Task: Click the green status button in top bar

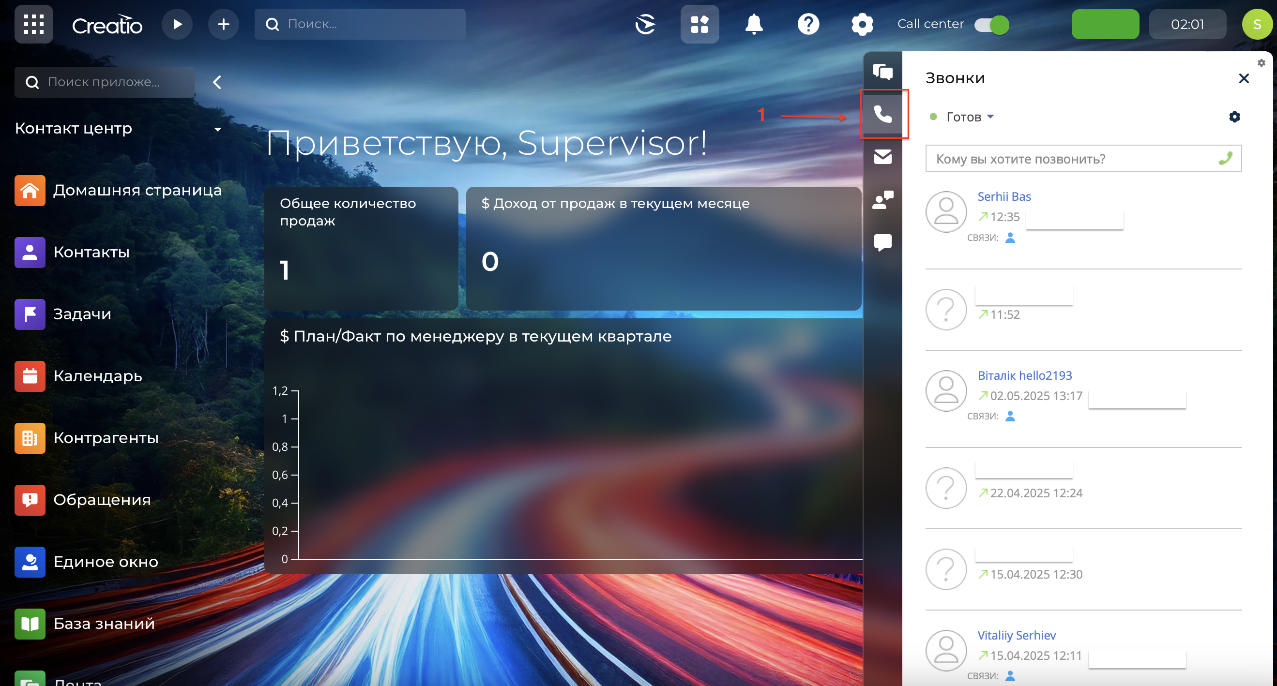Action: [1106, 24]
